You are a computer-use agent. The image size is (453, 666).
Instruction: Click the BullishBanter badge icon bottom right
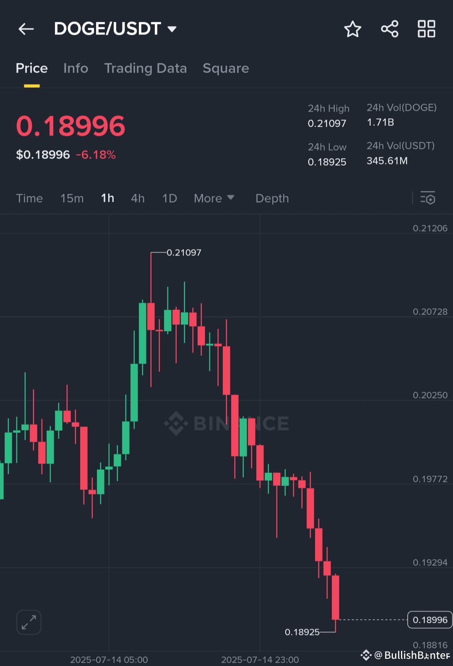367,654
